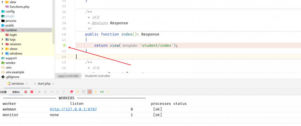This screenshot has height=126, width=301.
Task: View breakpoints via red circles icon
Action: (x=72, y=92)
